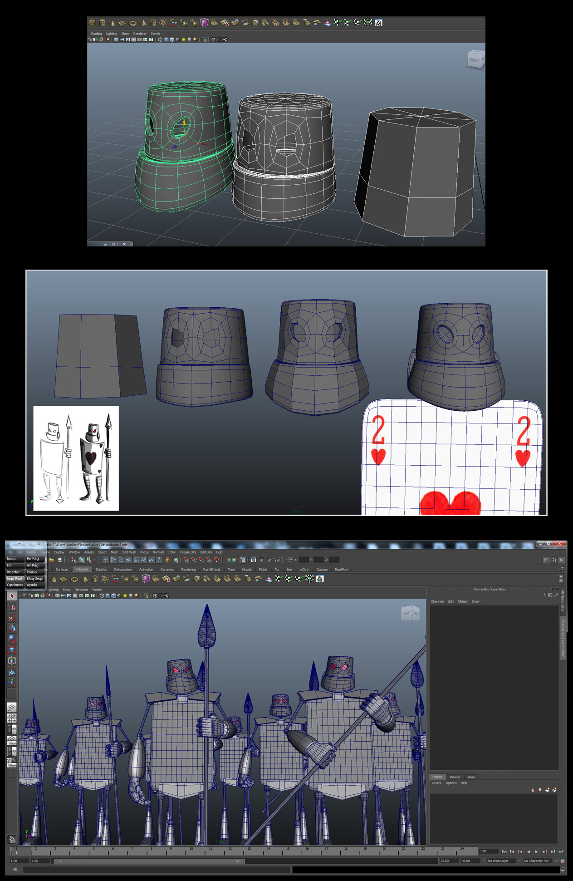Click the purple cube shelf icon in top viewport
The image size is (573, 881).
(x=204, y=22)
